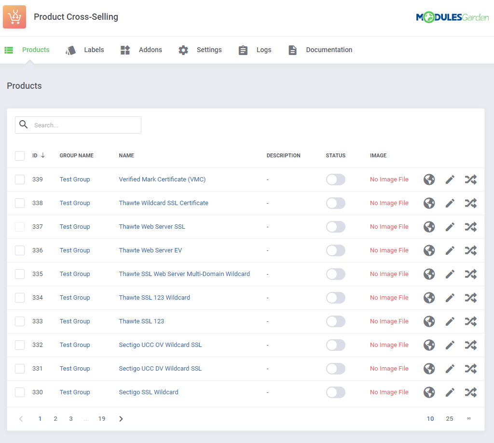Go to page 1 of products
Screen dimensions: 494x443
[40, 419]
